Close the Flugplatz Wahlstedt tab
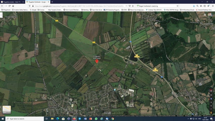The image size is (215, 121). (x=48, y=2)
